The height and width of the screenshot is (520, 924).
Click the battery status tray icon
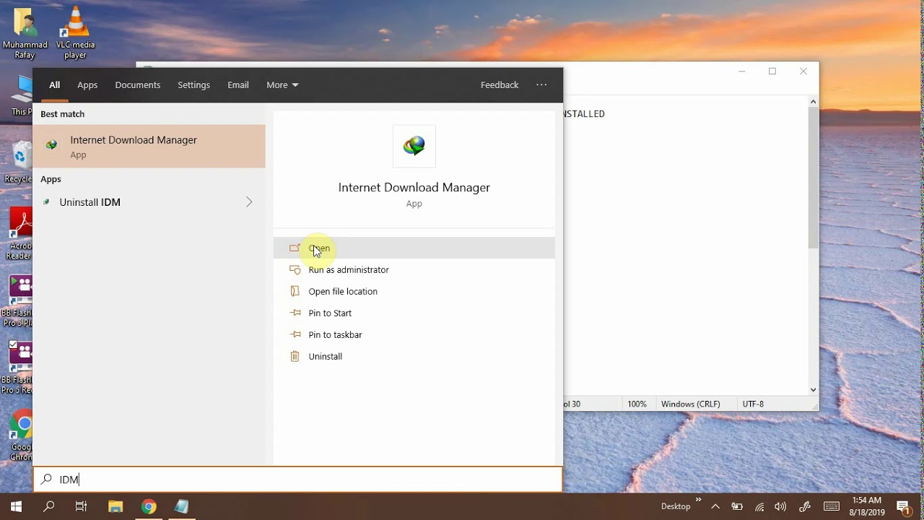(737, 506)
